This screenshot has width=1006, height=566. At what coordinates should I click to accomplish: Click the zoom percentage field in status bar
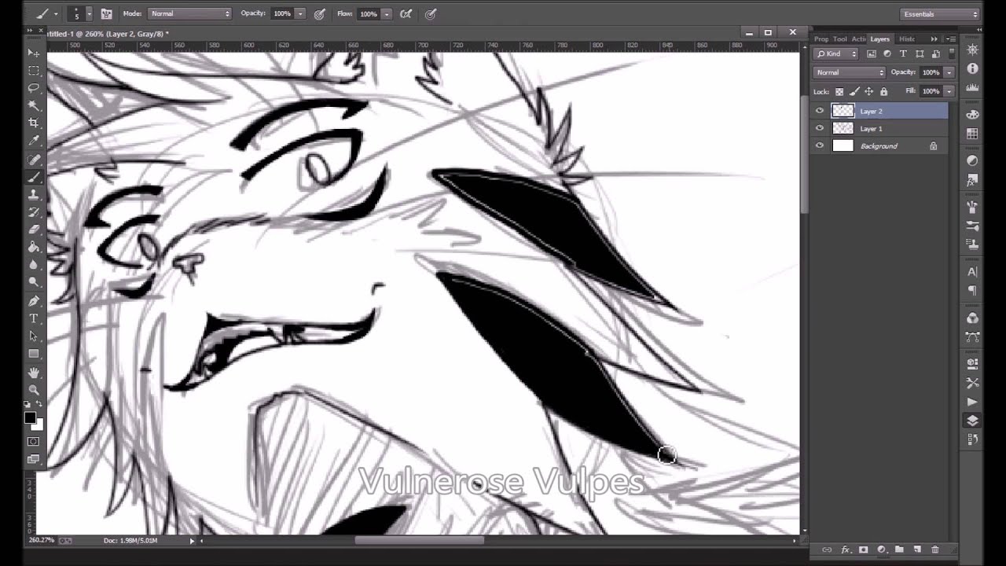pos(42,540)
